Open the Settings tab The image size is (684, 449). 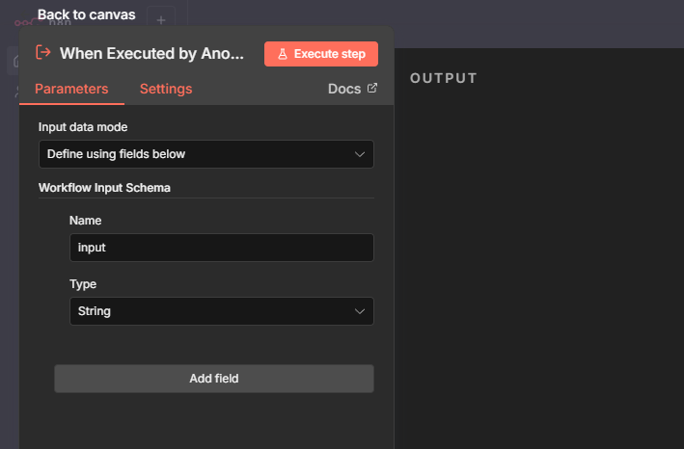pyautogui.click(x=166, y=89)
